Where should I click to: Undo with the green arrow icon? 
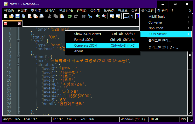pyautogui.click(x=70, y=16)
